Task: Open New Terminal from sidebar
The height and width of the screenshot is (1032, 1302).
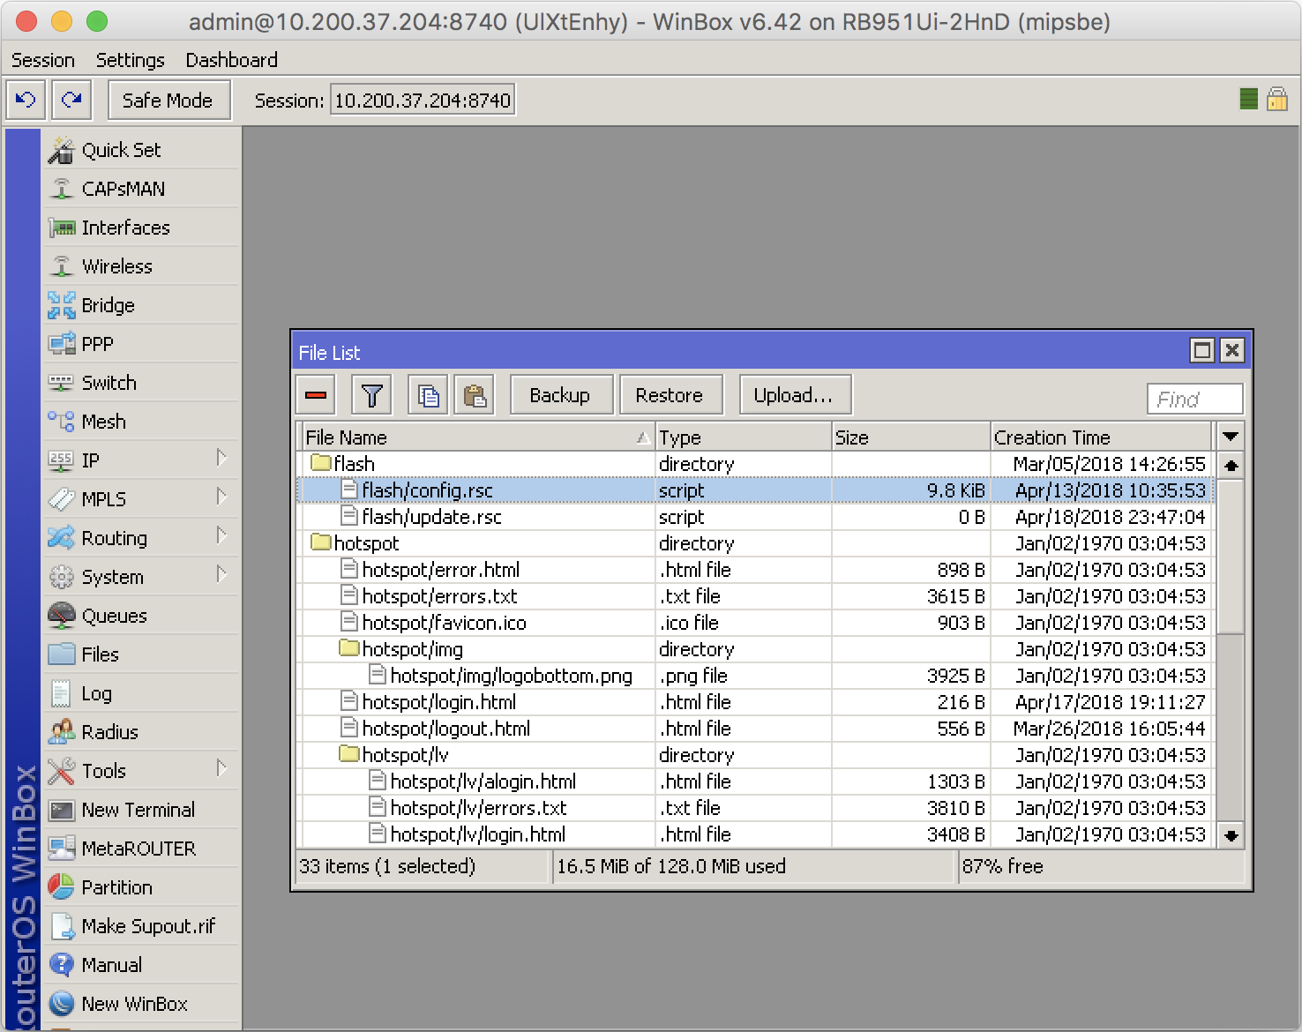Action: tap(142, 810)
